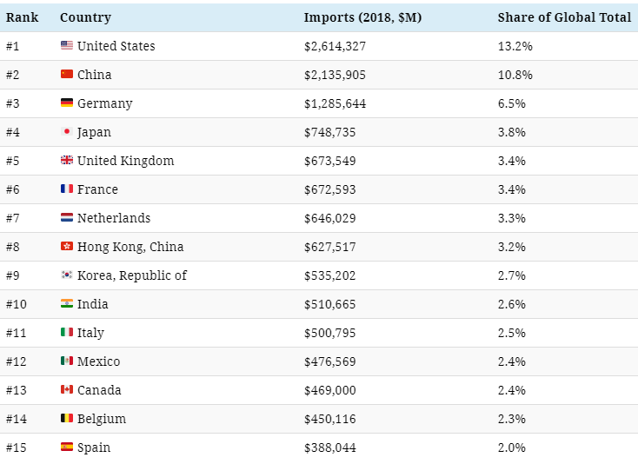
Task: Click the 13.2% share cell
Action: pos(515,46)
